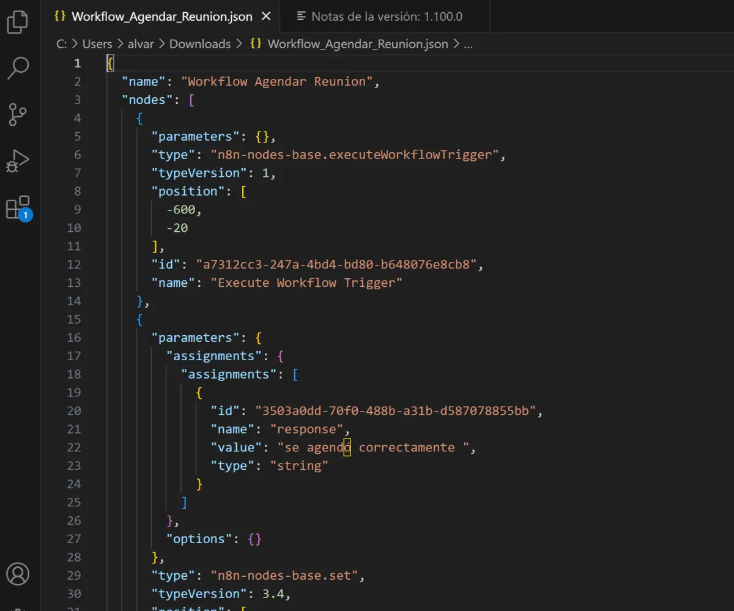The image size is (734, 611).
Task: Open Extensions view with update badge
Action: [x=18, y=208]
